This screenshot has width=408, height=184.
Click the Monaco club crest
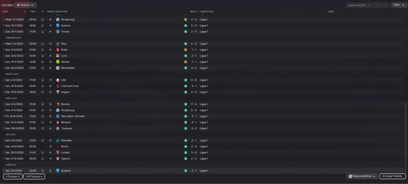58,122
